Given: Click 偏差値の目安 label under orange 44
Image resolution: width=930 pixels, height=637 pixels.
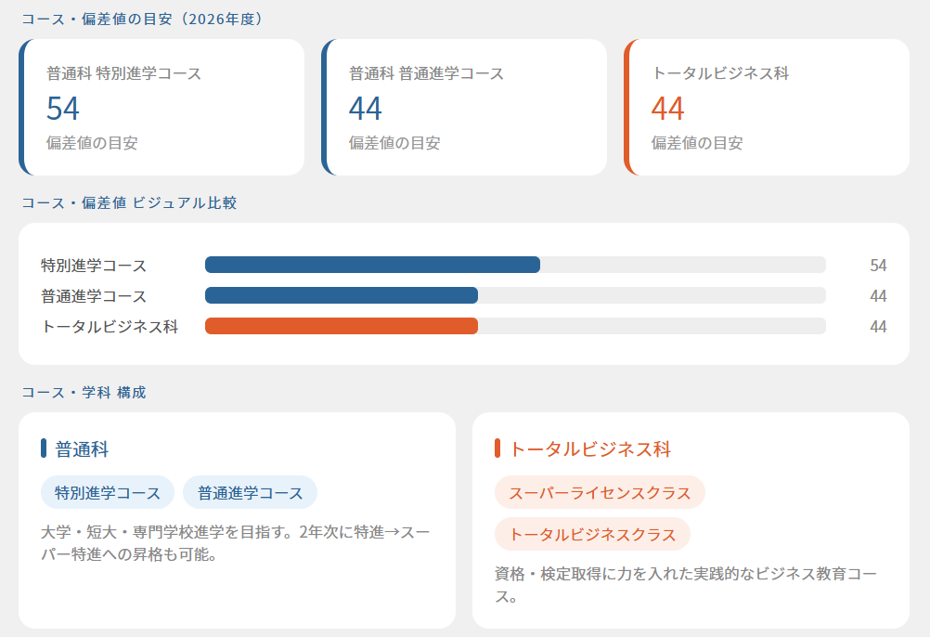Looking at the screenshot, I should coord(697,143).
